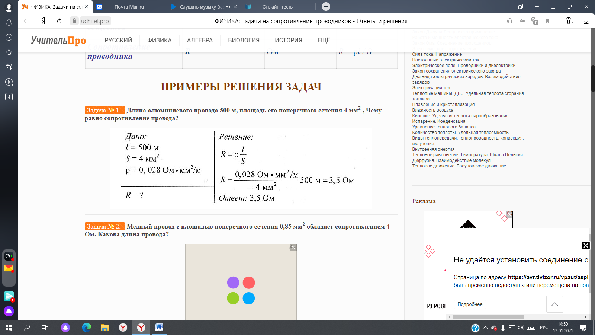This screenshot has width=595, height=335.
Task: Open the Yandex profile avatar in sidebar
Action: pos(9,7)
